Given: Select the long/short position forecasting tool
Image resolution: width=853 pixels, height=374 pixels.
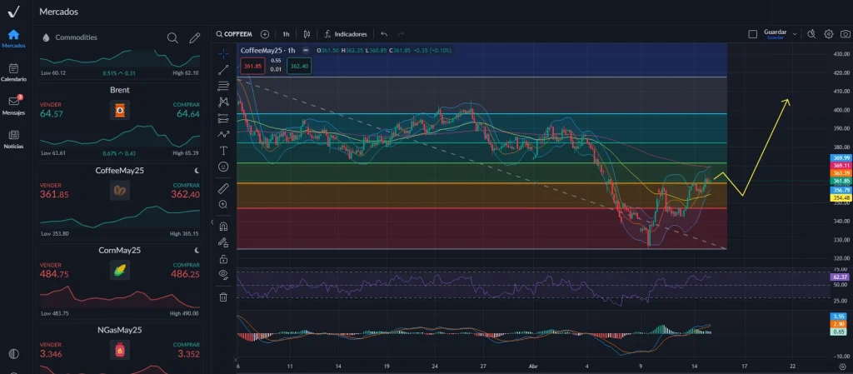Looking at the screenshot, I should 223,118.
